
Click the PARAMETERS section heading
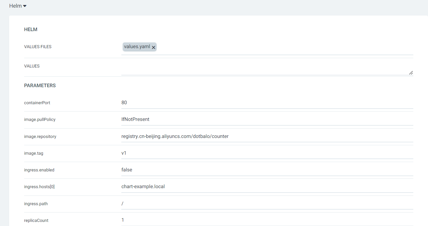click(x=40, y=86)
